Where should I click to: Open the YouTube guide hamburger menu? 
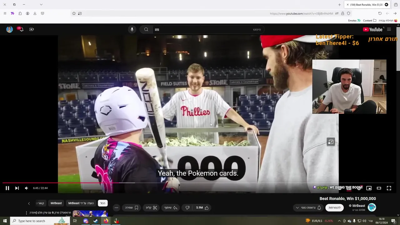(389, 29)
